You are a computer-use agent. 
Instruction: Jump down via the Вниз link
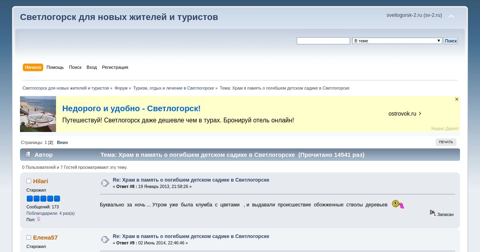62,142
